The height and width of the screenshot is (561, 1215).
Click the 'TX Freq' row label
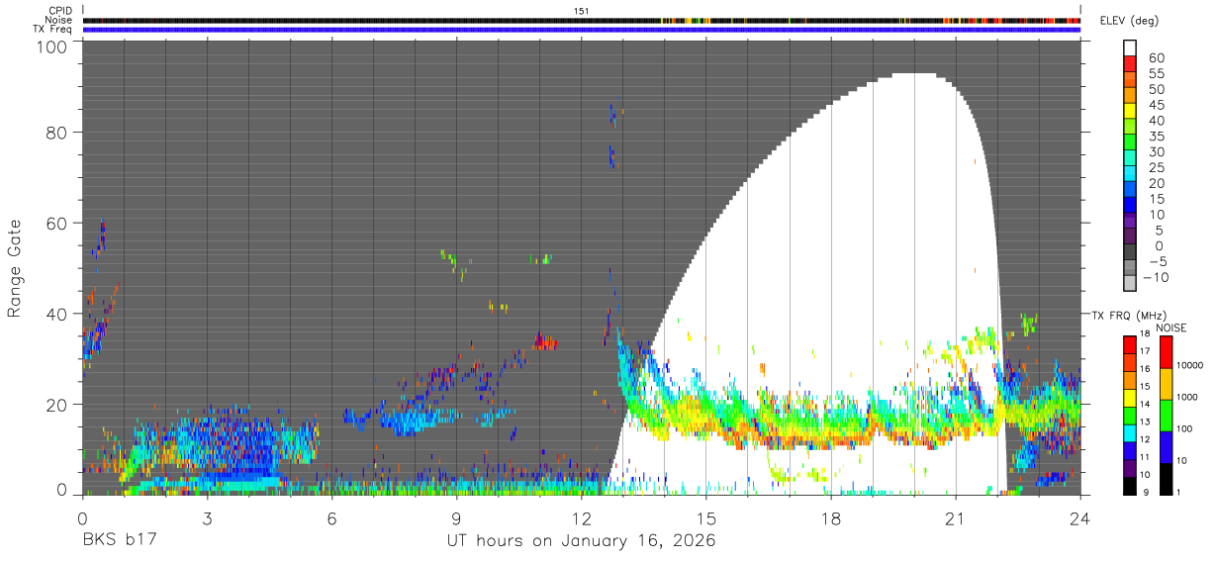coord(52,29)
